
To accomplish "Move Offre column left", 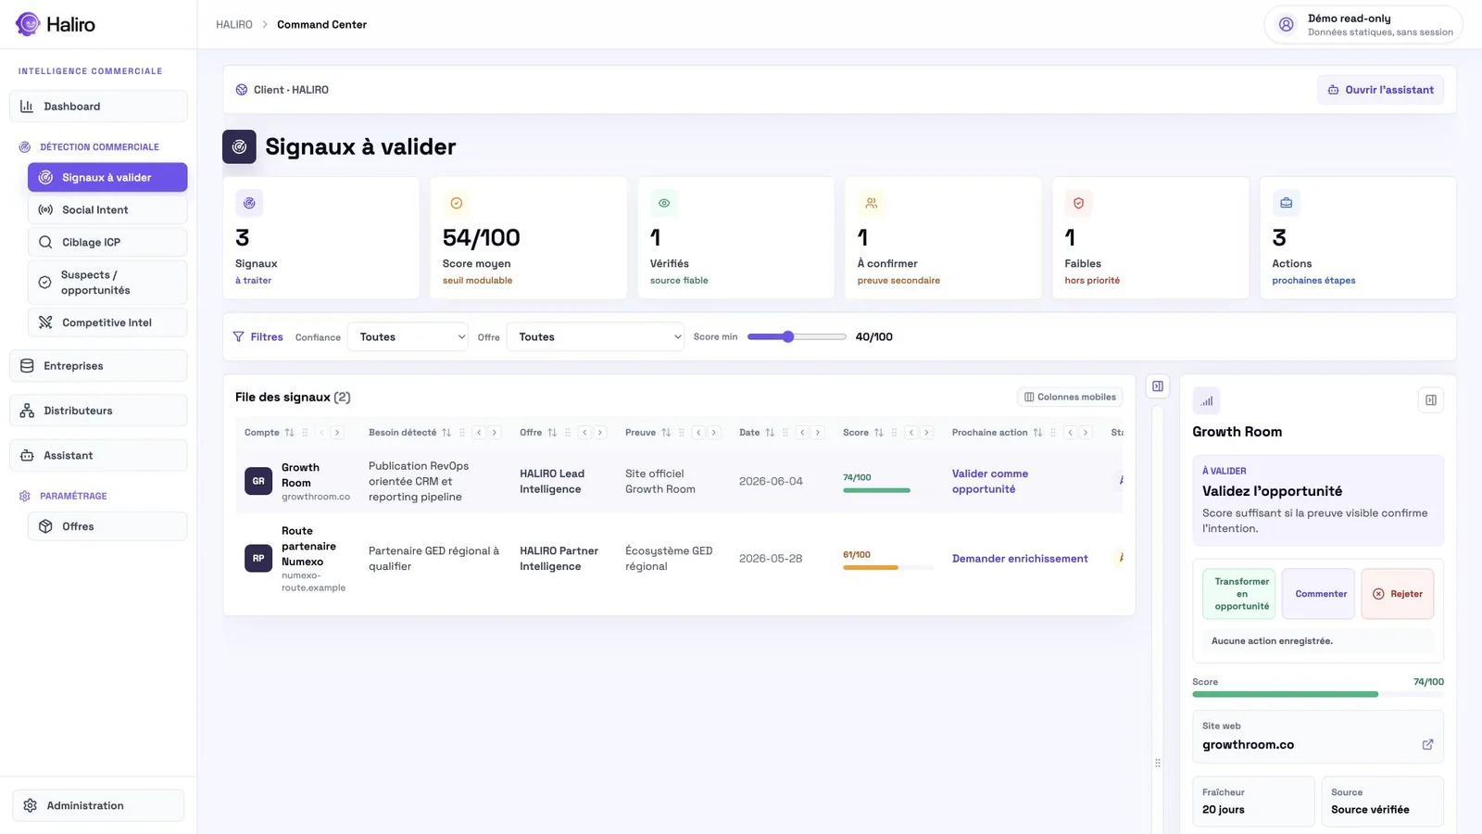I will pos(584,433).
